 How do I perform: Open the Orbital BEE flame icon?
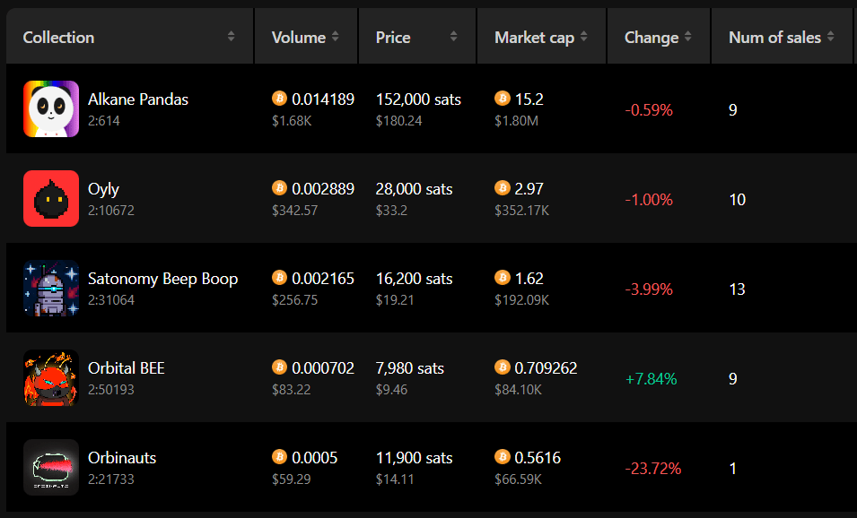51,377
